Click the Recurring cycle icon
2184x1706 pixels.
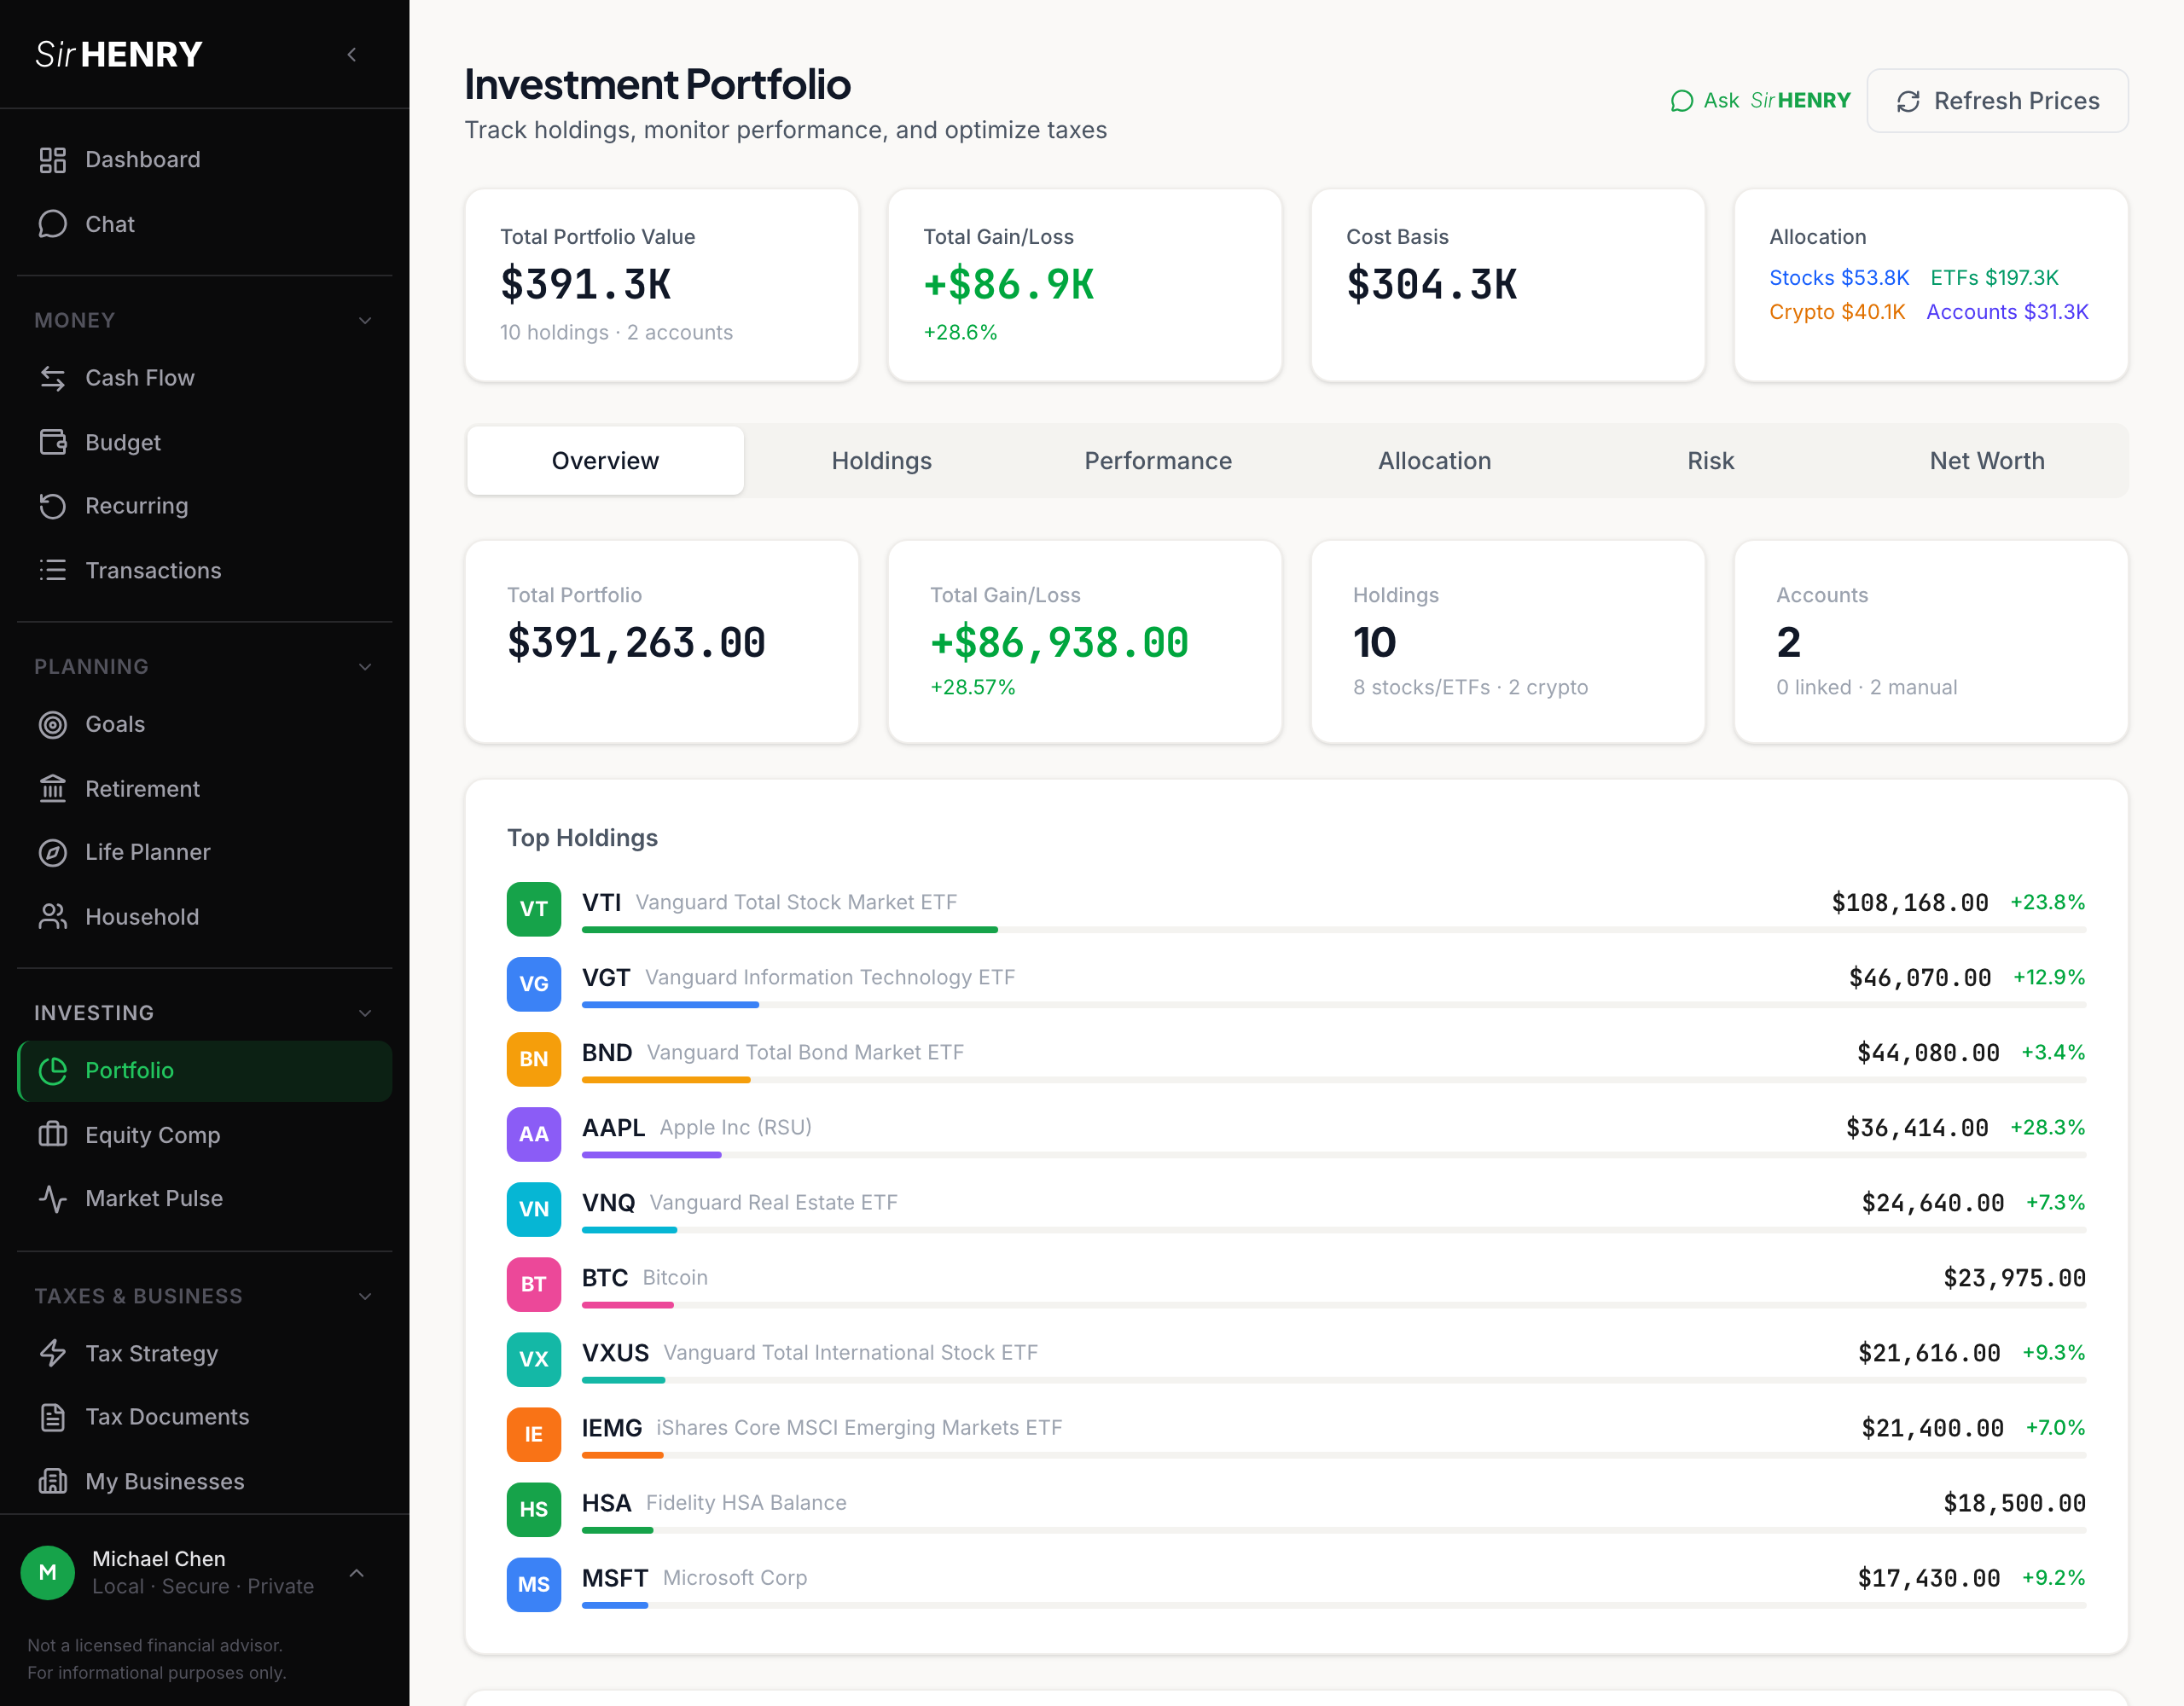coord(52,506)
